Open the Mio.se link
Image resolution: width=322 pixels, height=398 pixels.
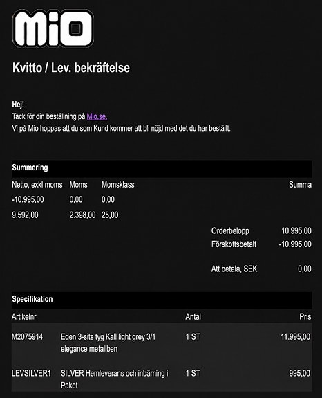[97, 116]
